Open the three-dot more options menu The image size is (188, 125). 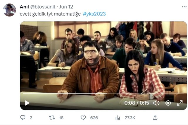pyautogui.click(x=184, y=7)
